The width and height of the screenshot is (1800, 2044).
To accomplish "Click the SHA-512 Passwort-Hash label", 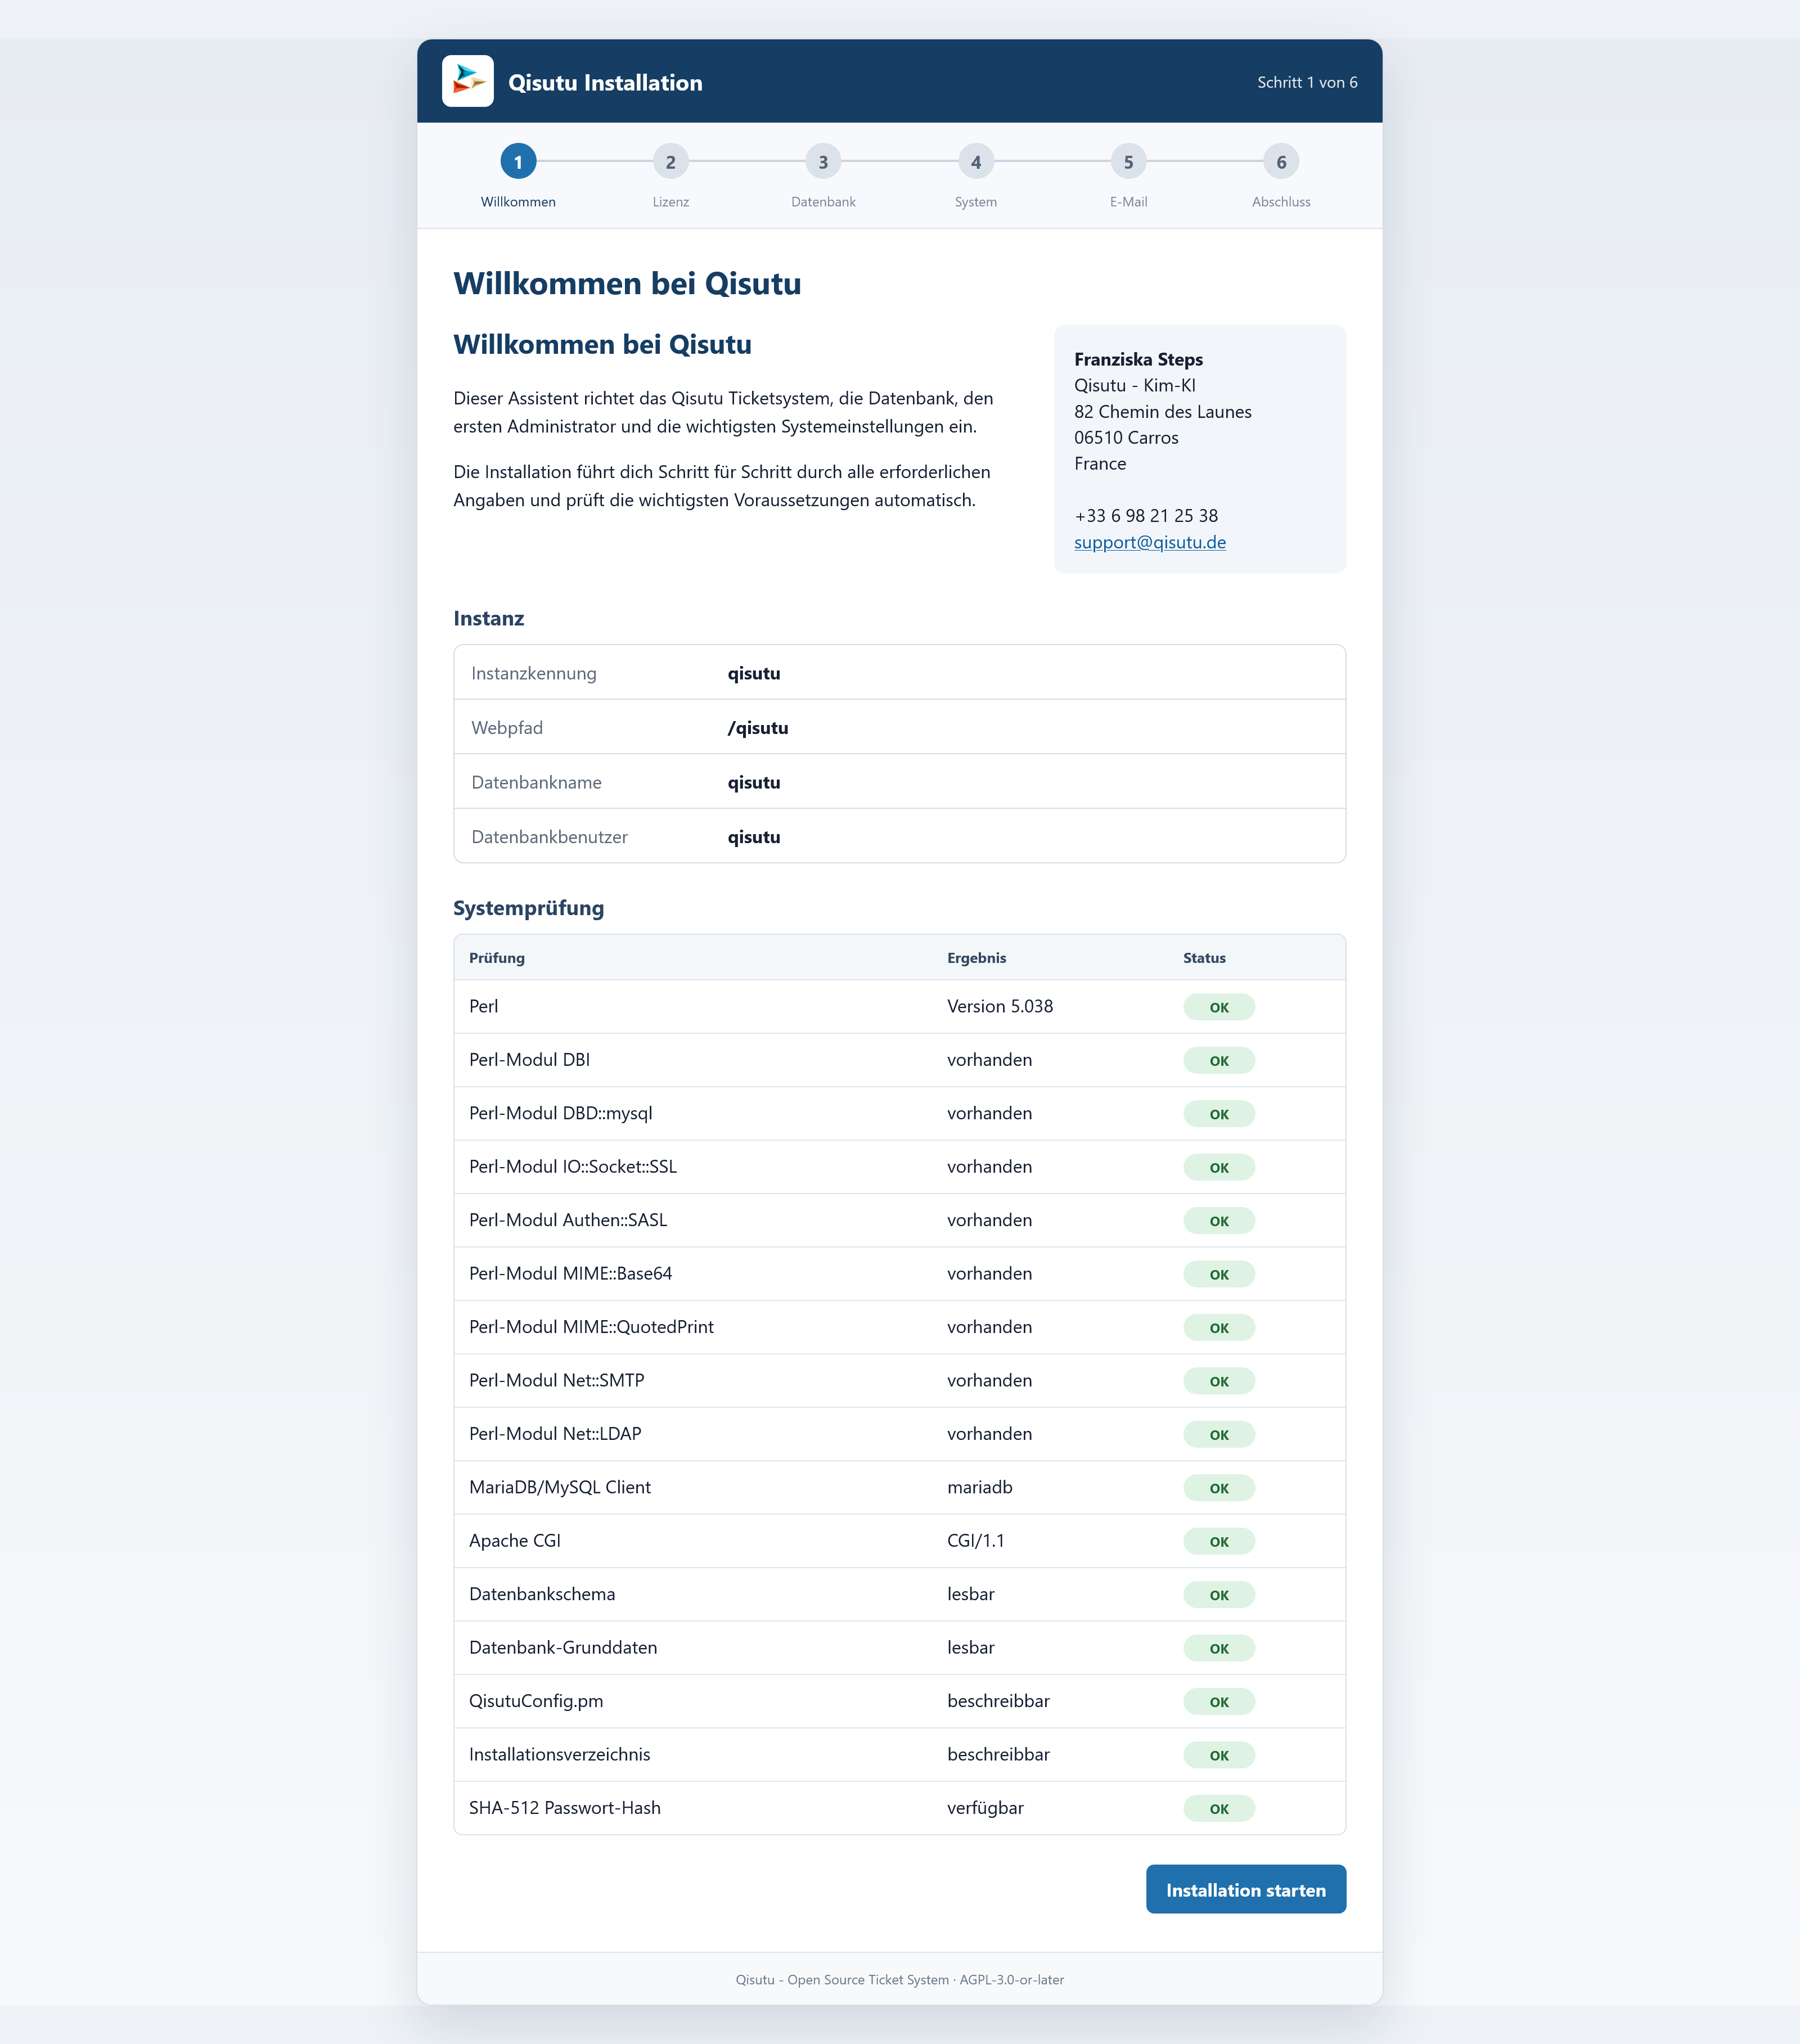I will coord(565,1808).
